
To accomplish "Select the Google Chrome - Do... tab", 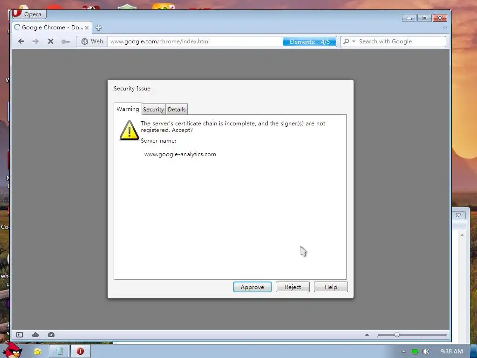I will click(x=52, y=28).
